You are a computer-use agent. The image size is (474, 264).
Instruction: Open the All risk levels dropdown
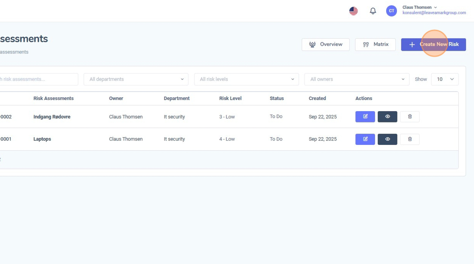point(246,79)
